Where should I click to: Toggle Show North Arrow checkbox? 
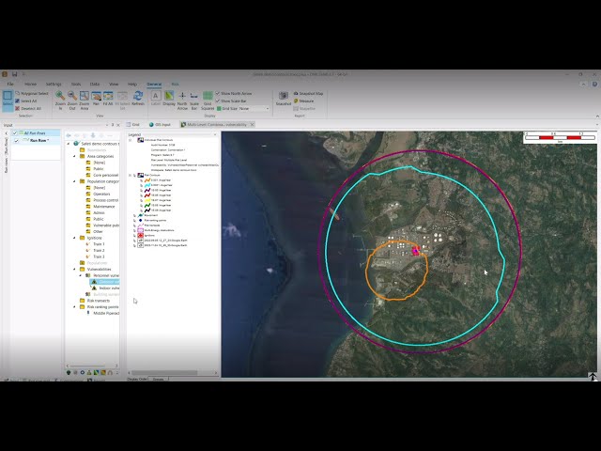(x=218, y=94)
